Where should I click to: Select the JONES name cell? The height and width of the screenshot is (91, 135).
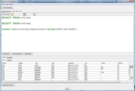click(26, 71)
